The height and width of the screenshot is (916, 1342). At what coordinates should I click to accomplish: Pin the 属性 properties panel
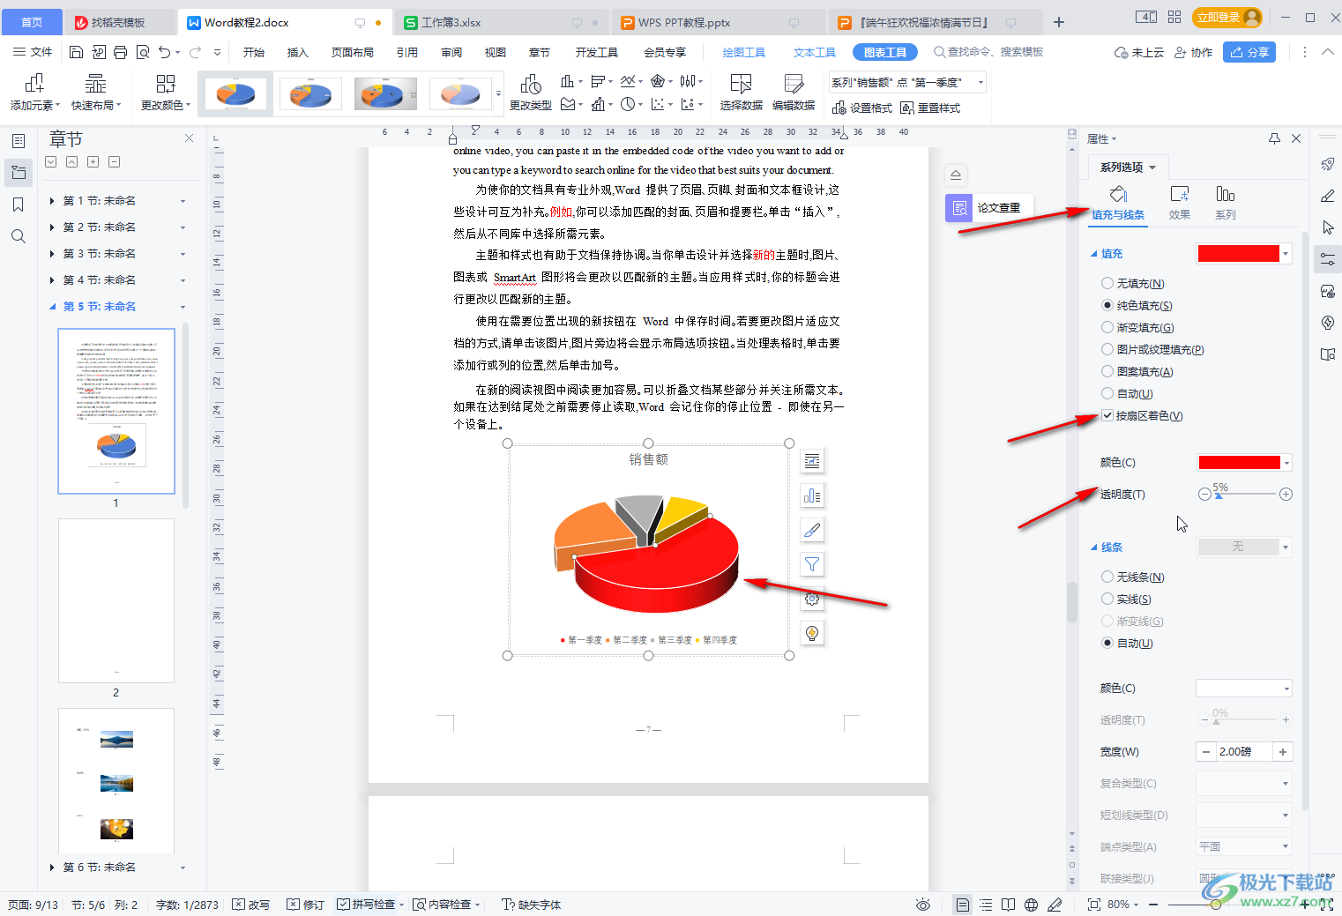tap(1274, 138)
